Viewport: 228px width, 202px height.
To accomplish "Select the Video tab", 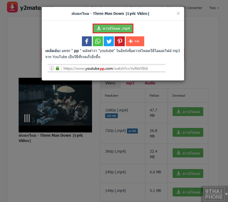I will tap(110, 83).
